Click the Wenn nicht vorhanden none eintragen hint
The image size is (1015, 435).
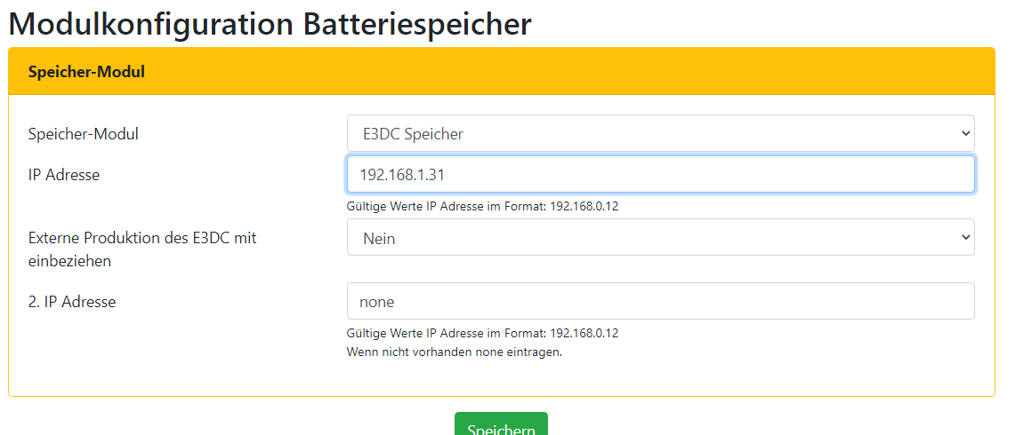(455, 352)
